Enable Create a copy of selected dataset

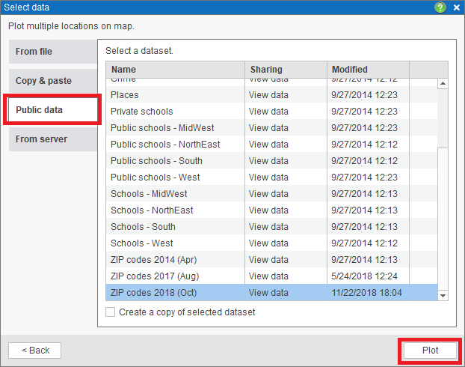click(111, 312)
